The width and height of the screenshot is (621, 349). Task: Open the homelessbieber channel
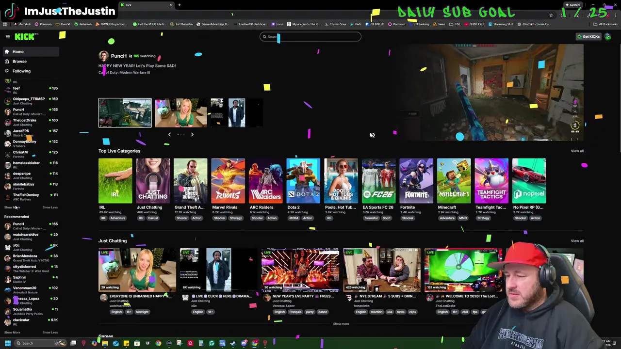(30, 165)
